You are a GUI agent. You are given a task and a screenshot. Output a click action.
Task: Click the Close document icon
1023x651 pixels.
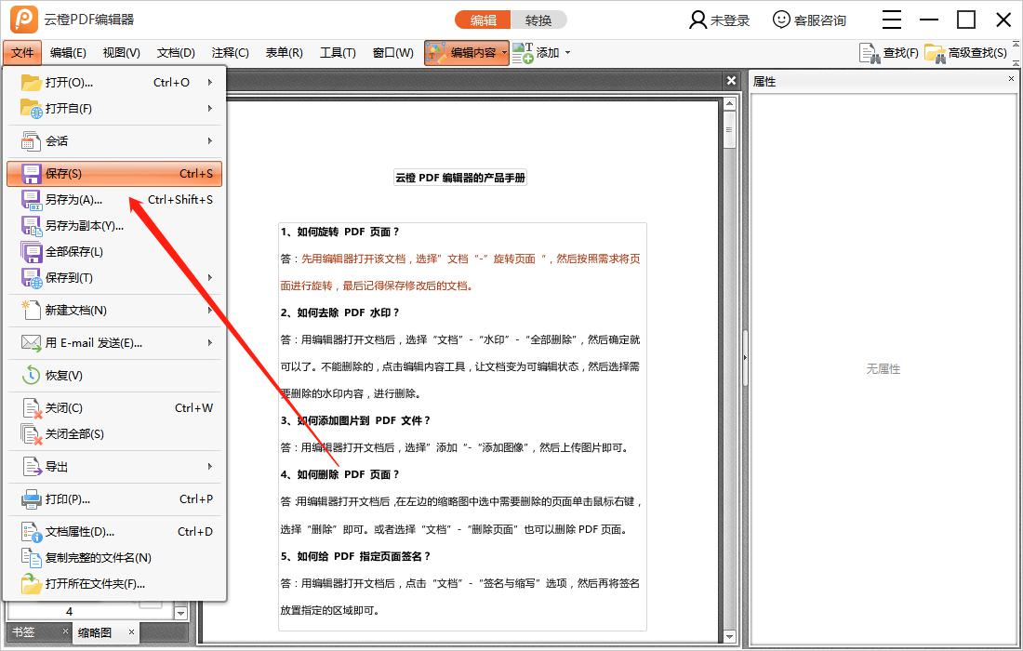tap(32, 408)
